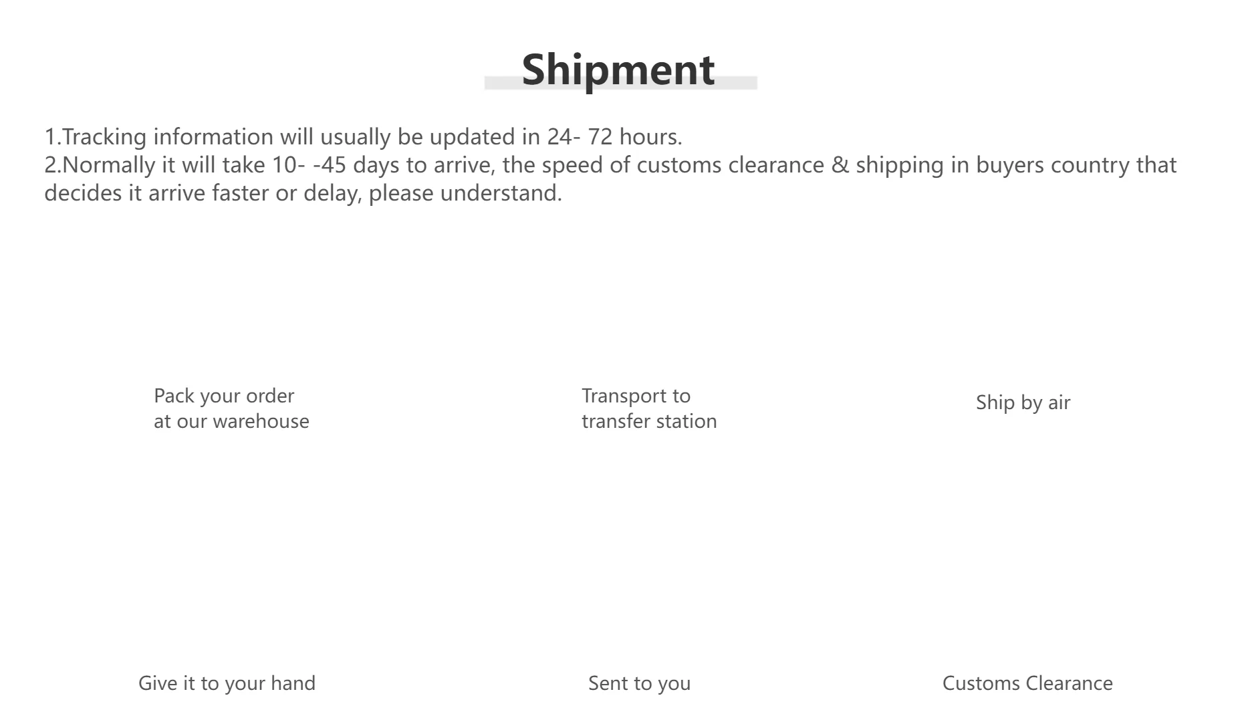Click the 'Transport to' label
The height and width of the screenshot is (722, 1246).
pyautogui.click(x=636, y=396)
